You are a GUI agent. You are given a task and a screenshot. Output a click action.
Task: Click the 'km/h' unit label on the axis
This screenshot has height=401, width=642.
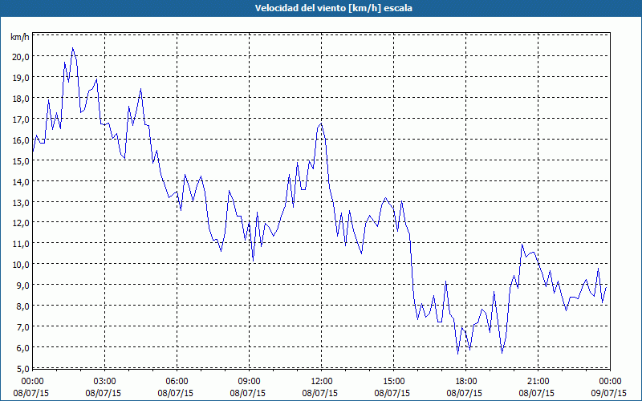20,38
